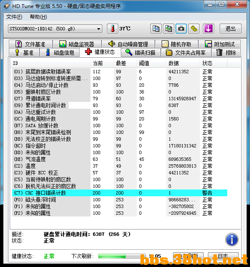Screen dimensions: 250x267
Task: Select row (B8) 末尾到末尾错误检测
Action: click(120, 132)
